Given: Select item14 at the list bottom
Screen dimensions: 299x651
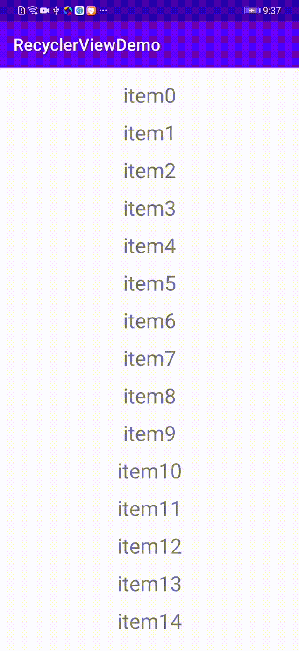Looking at the screenshot, I should click(x=149, y=622).
